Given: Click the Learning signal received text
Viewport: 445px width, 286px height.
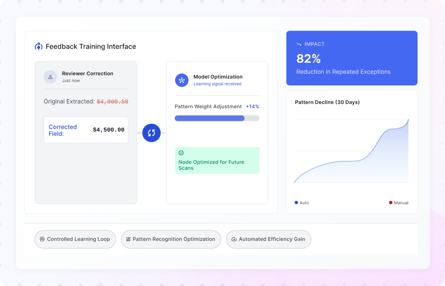Looking at the screenshot, I should 217,84.
